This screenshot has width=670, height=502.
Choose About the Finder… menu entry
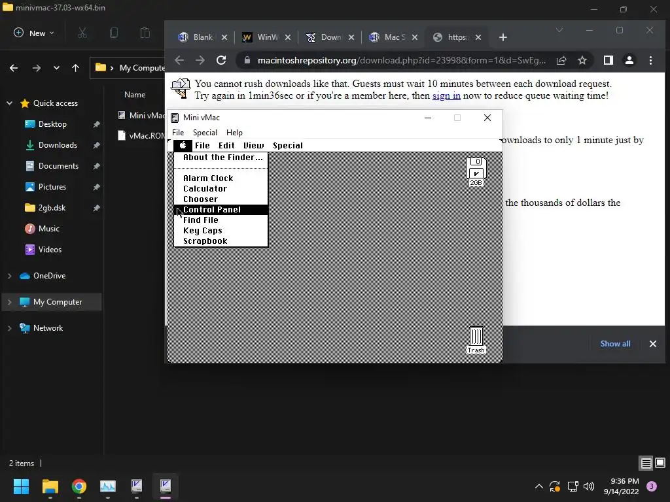click(x=221, y=158)
